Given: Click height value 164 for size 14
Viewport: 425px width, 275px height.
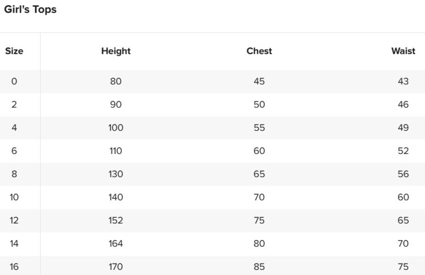Looking at the screenshot, I should [116, 244].
